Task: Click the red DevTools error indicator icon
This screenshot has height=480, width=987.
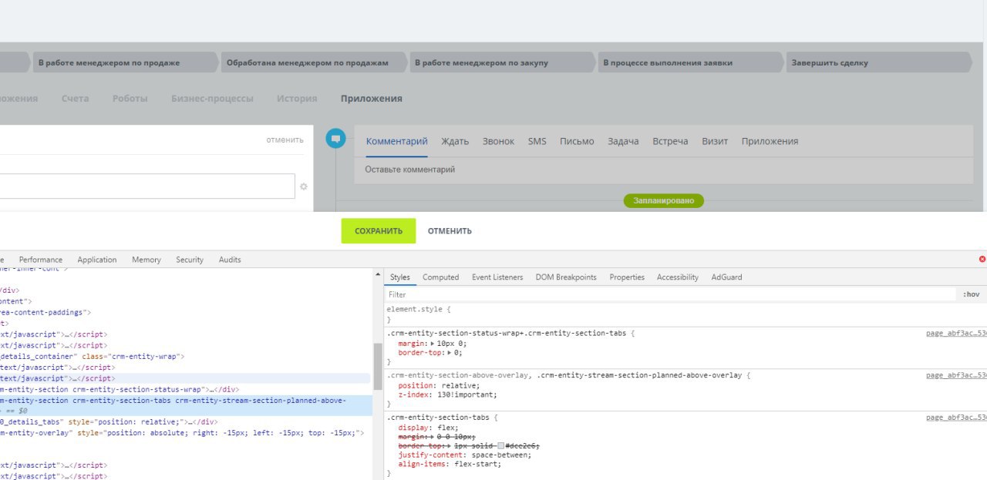Action: 982,260
